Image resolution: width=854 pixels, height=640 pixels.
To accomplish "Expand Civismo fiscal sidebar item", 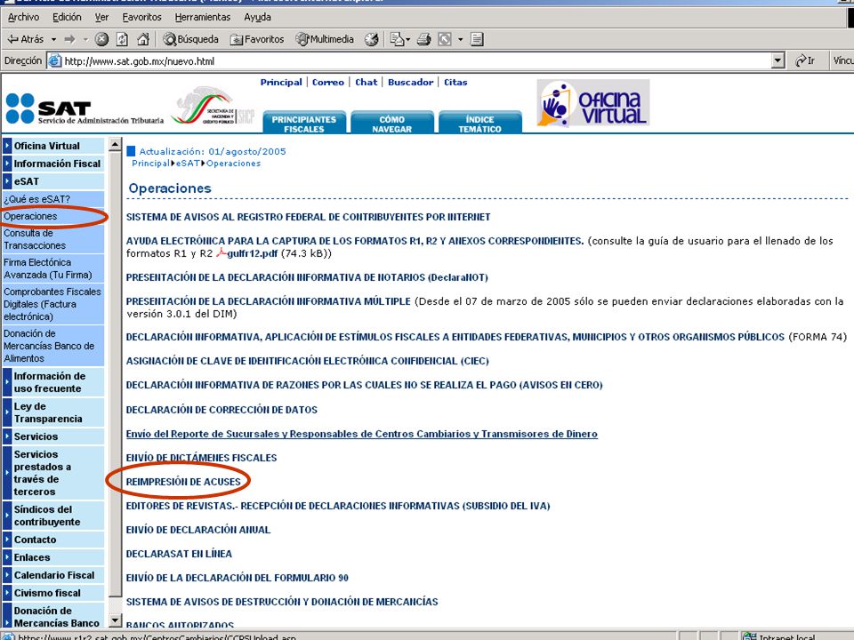I will [52, 593].
